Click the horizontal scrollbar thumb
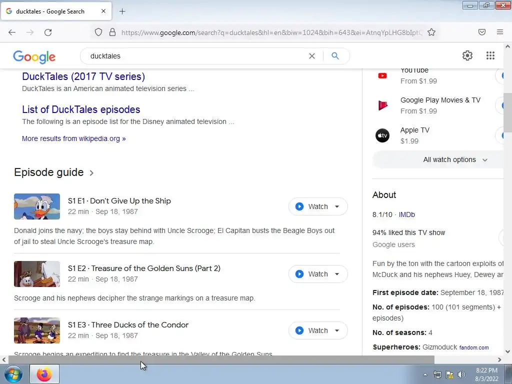Image resolution: width=512 pixels, height=384 pixels. click(x=221, y=360)
